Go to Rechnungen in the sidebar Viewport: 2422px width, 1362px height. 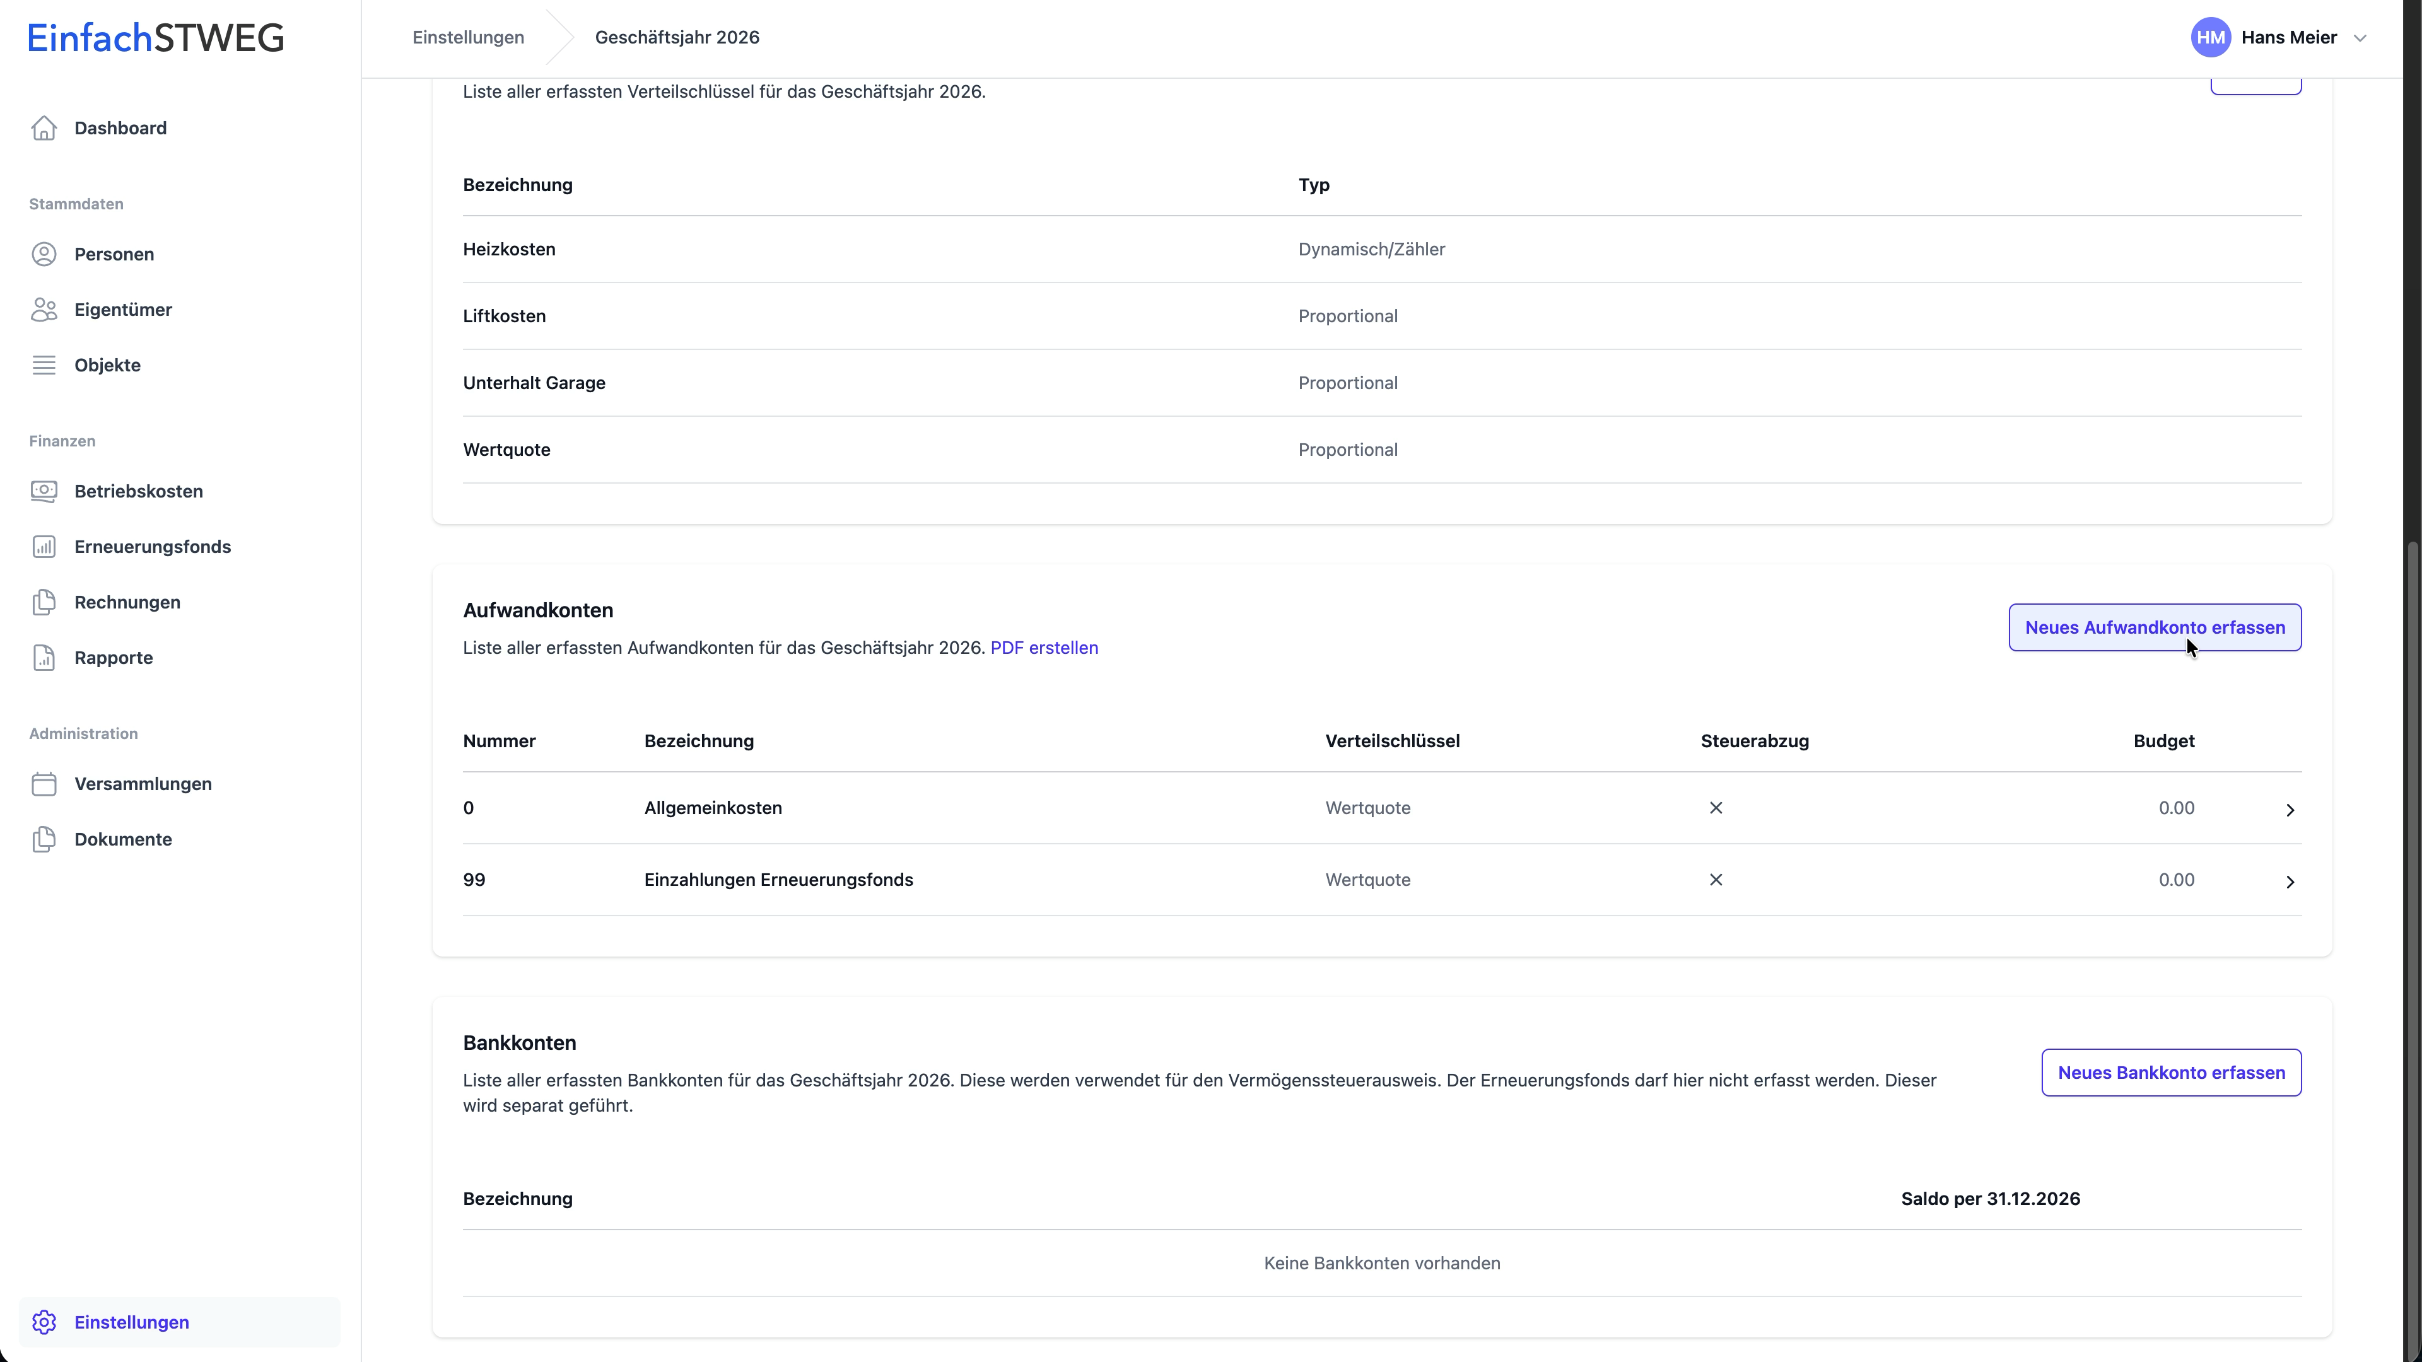pos(127,603)
